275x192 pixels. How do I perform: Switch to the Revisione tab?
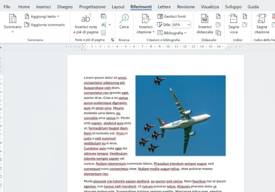(186, 7)
